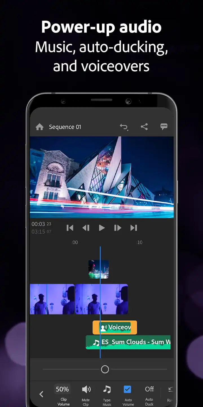203x407 pixels.
Task: Tap the :10 ruler mark
Action: pyautogui.click(x=139, y=243)
